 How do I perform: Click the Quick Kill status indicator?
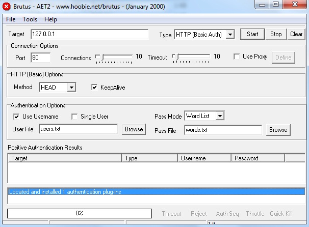(x=281, y=214)
